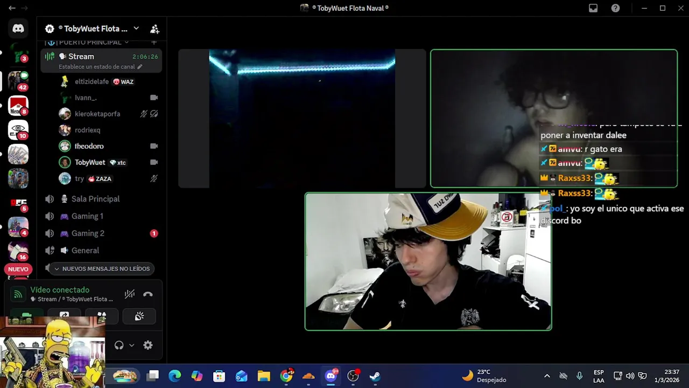Click kieroketaporfa's muted microphone icon

point(144,114)
